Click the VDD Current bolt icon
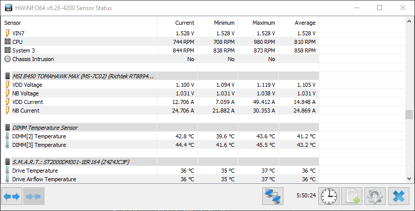 tap(8, 102)
